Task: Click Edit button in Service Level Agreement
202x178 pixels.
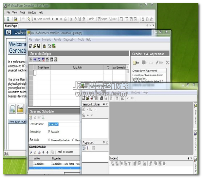Action: tap(159, 62)
